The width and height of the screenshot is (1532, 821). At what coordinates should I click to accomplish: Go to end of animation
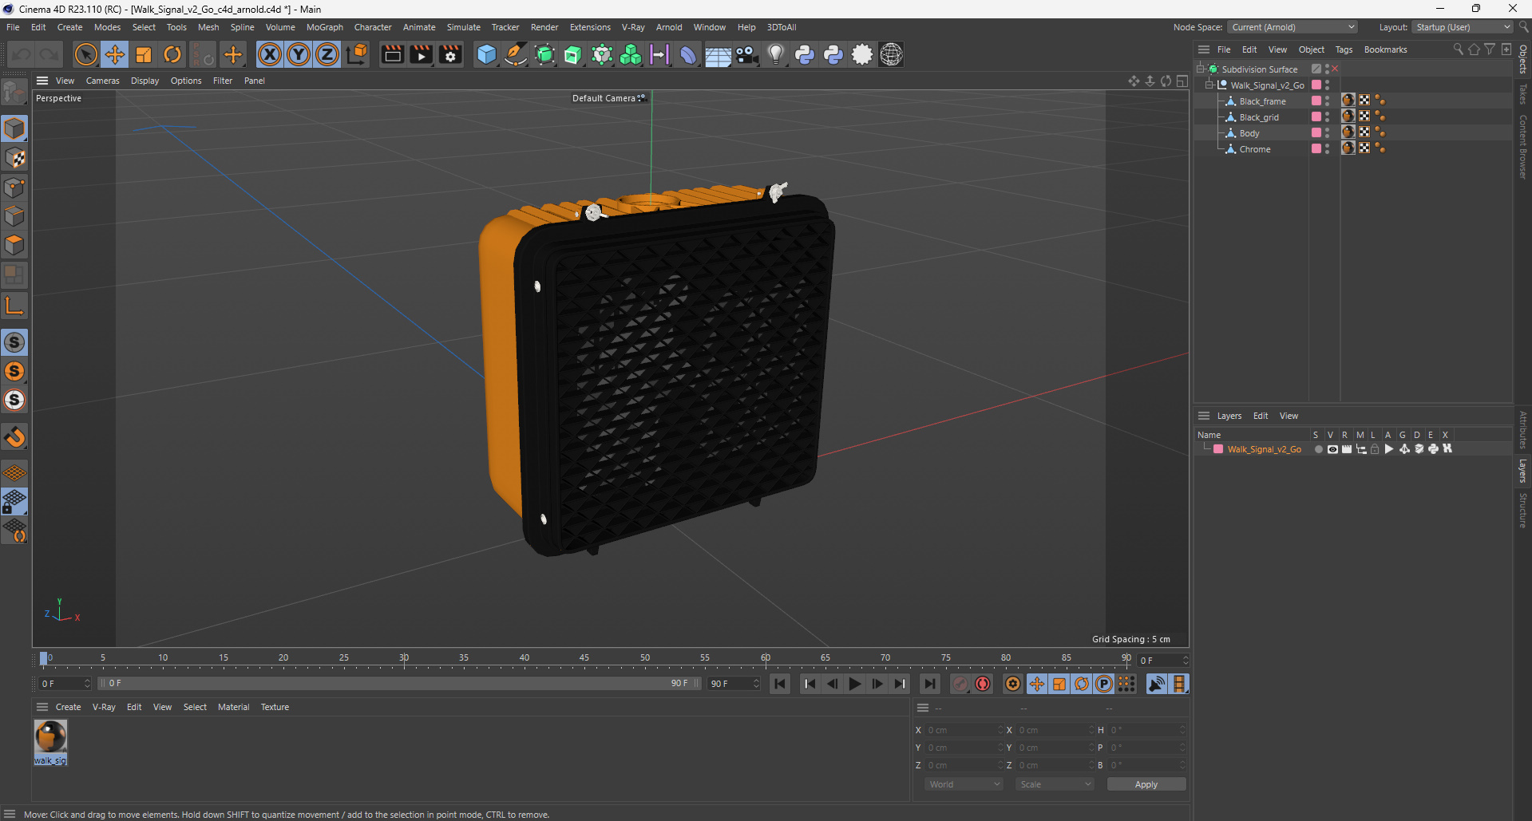929,684
